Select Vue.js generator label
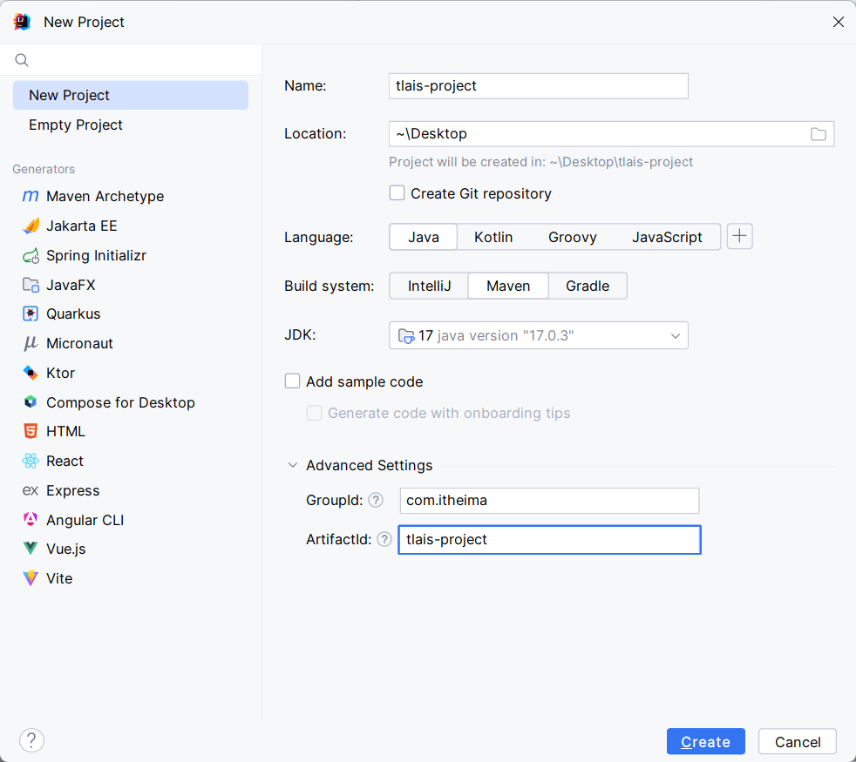This screenshot has height=762, width=856. (66, 549)
